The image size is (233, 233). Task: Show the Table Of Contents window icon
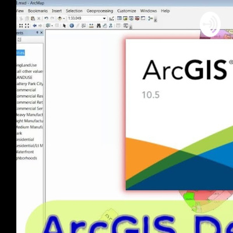[x=119, y=18]
